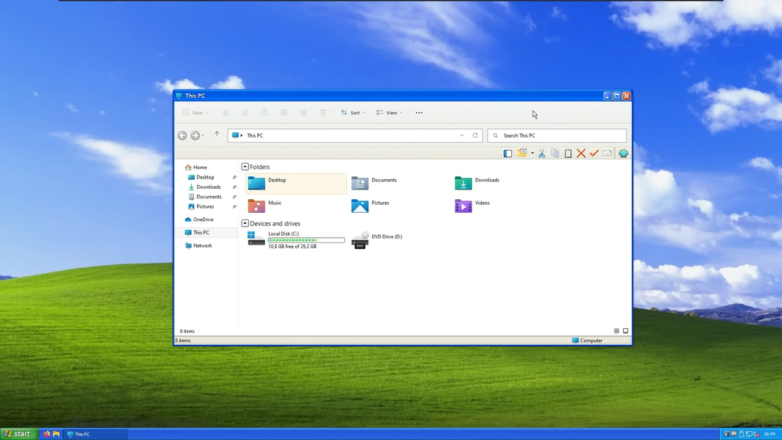Click the clock in system tray
Screen dimensions: 782x440
pos(769,434)
